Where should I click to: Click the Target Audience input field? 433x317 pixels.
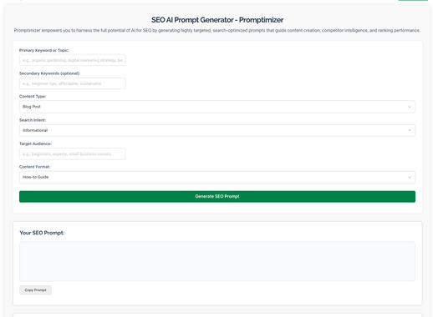tap(72, 153)
